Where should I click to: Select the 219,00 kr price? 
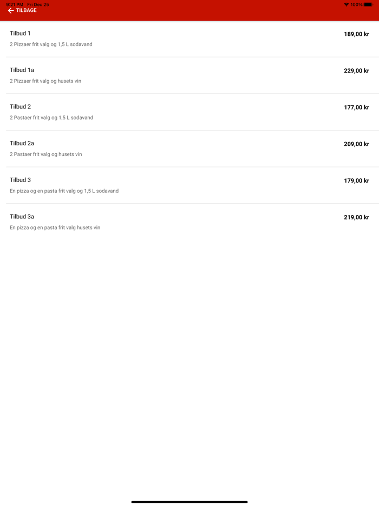point(356,217)
